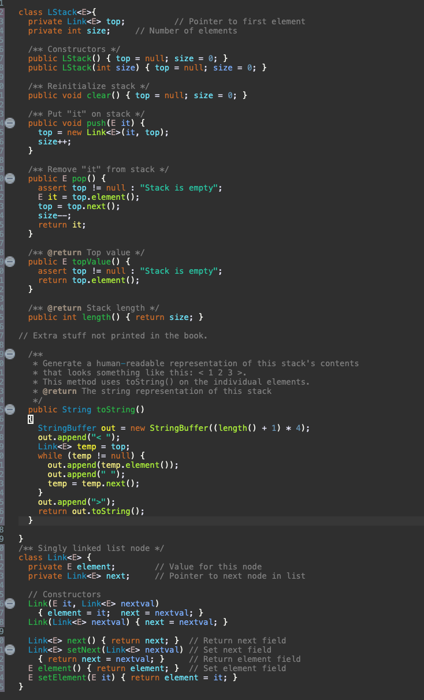The height and width of the screenshot is (700, 424).
Task: Click the '// Value for this node' comment
Action: [x=208, y=567]
